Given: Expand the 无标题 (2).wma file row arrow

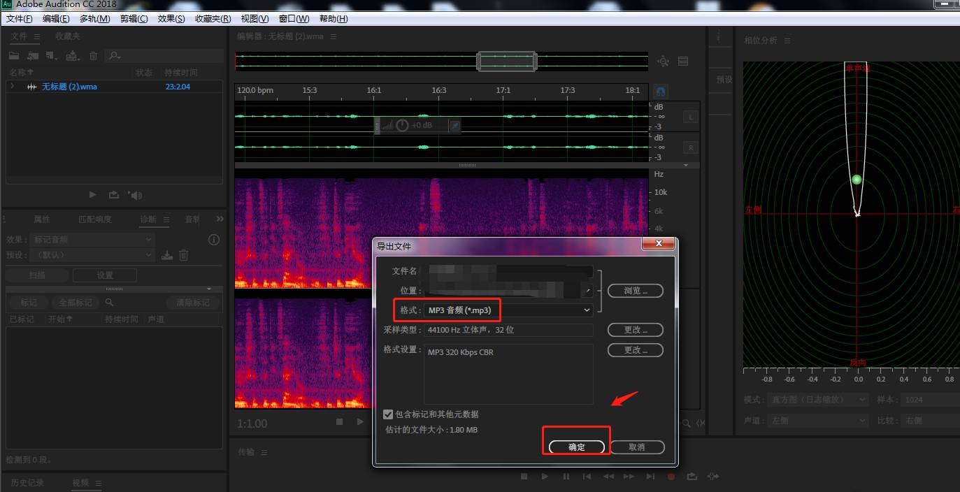Looking at the screenshot, I should [12, 87].
